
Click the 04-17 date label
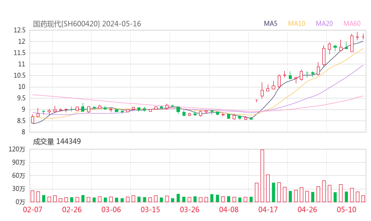(x=268, y=209)
